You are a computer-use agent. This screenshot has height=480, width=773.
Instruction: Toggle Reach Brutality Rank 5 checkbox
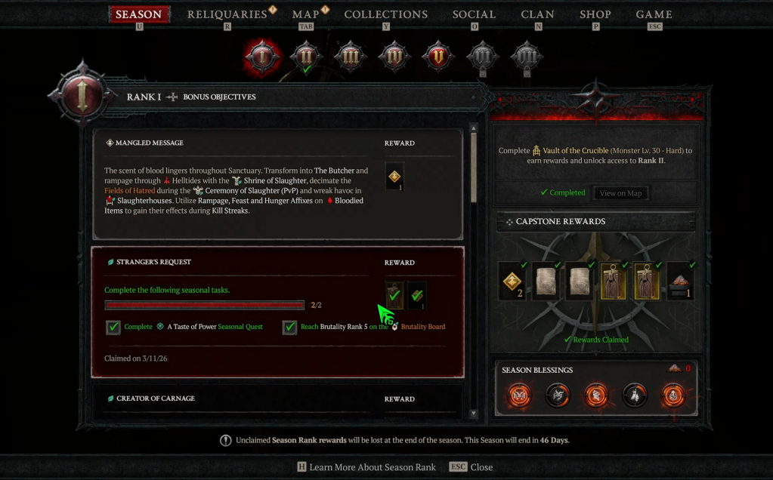pos(289,327)
